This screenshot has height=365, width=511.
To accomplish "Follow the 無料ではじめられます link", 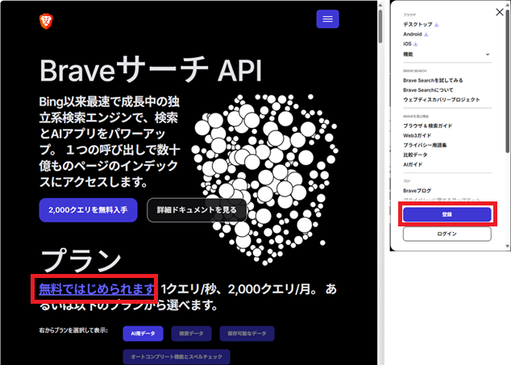I will (x=97, y=289).
